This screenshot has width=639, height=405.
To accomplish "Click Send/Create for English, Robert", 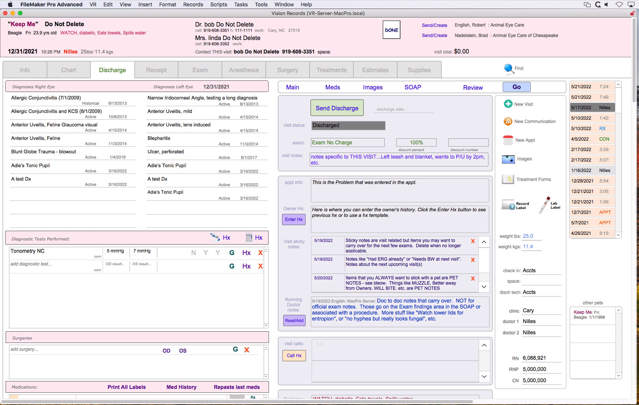I will coord(434,25).
